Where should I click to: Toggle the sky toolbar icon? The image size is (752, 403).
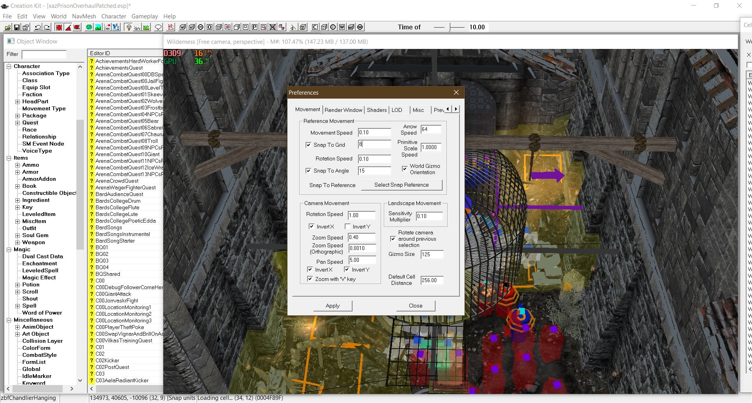pyautogui.click(x=137, y=27)
